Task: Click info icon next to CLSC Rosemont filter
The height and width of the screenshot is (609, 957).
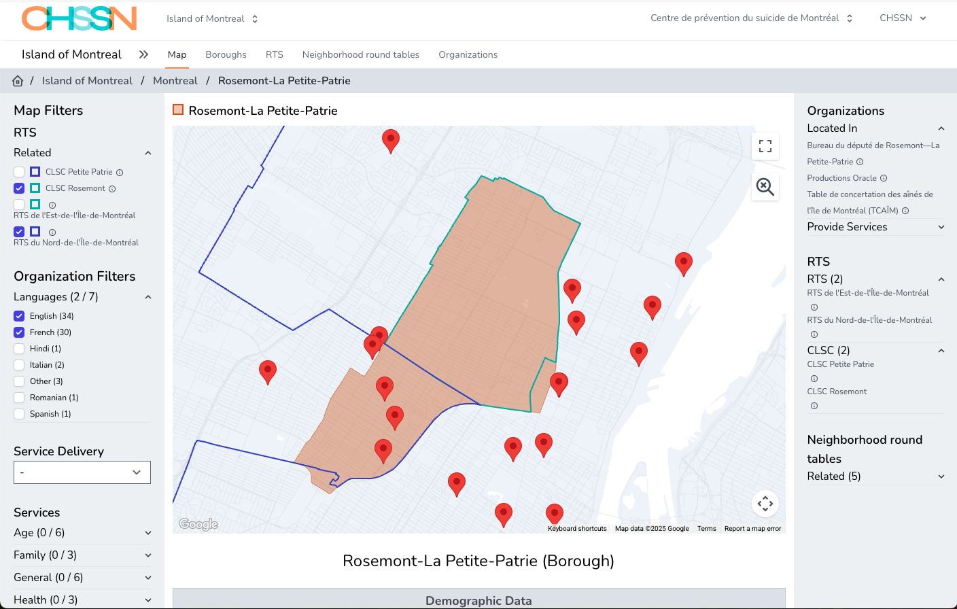Action: [112, 189]
